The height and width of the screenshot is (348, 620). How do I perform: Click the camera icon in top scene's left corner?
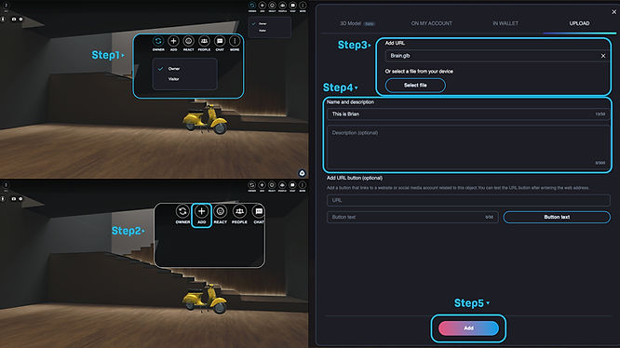coord(14,19)
